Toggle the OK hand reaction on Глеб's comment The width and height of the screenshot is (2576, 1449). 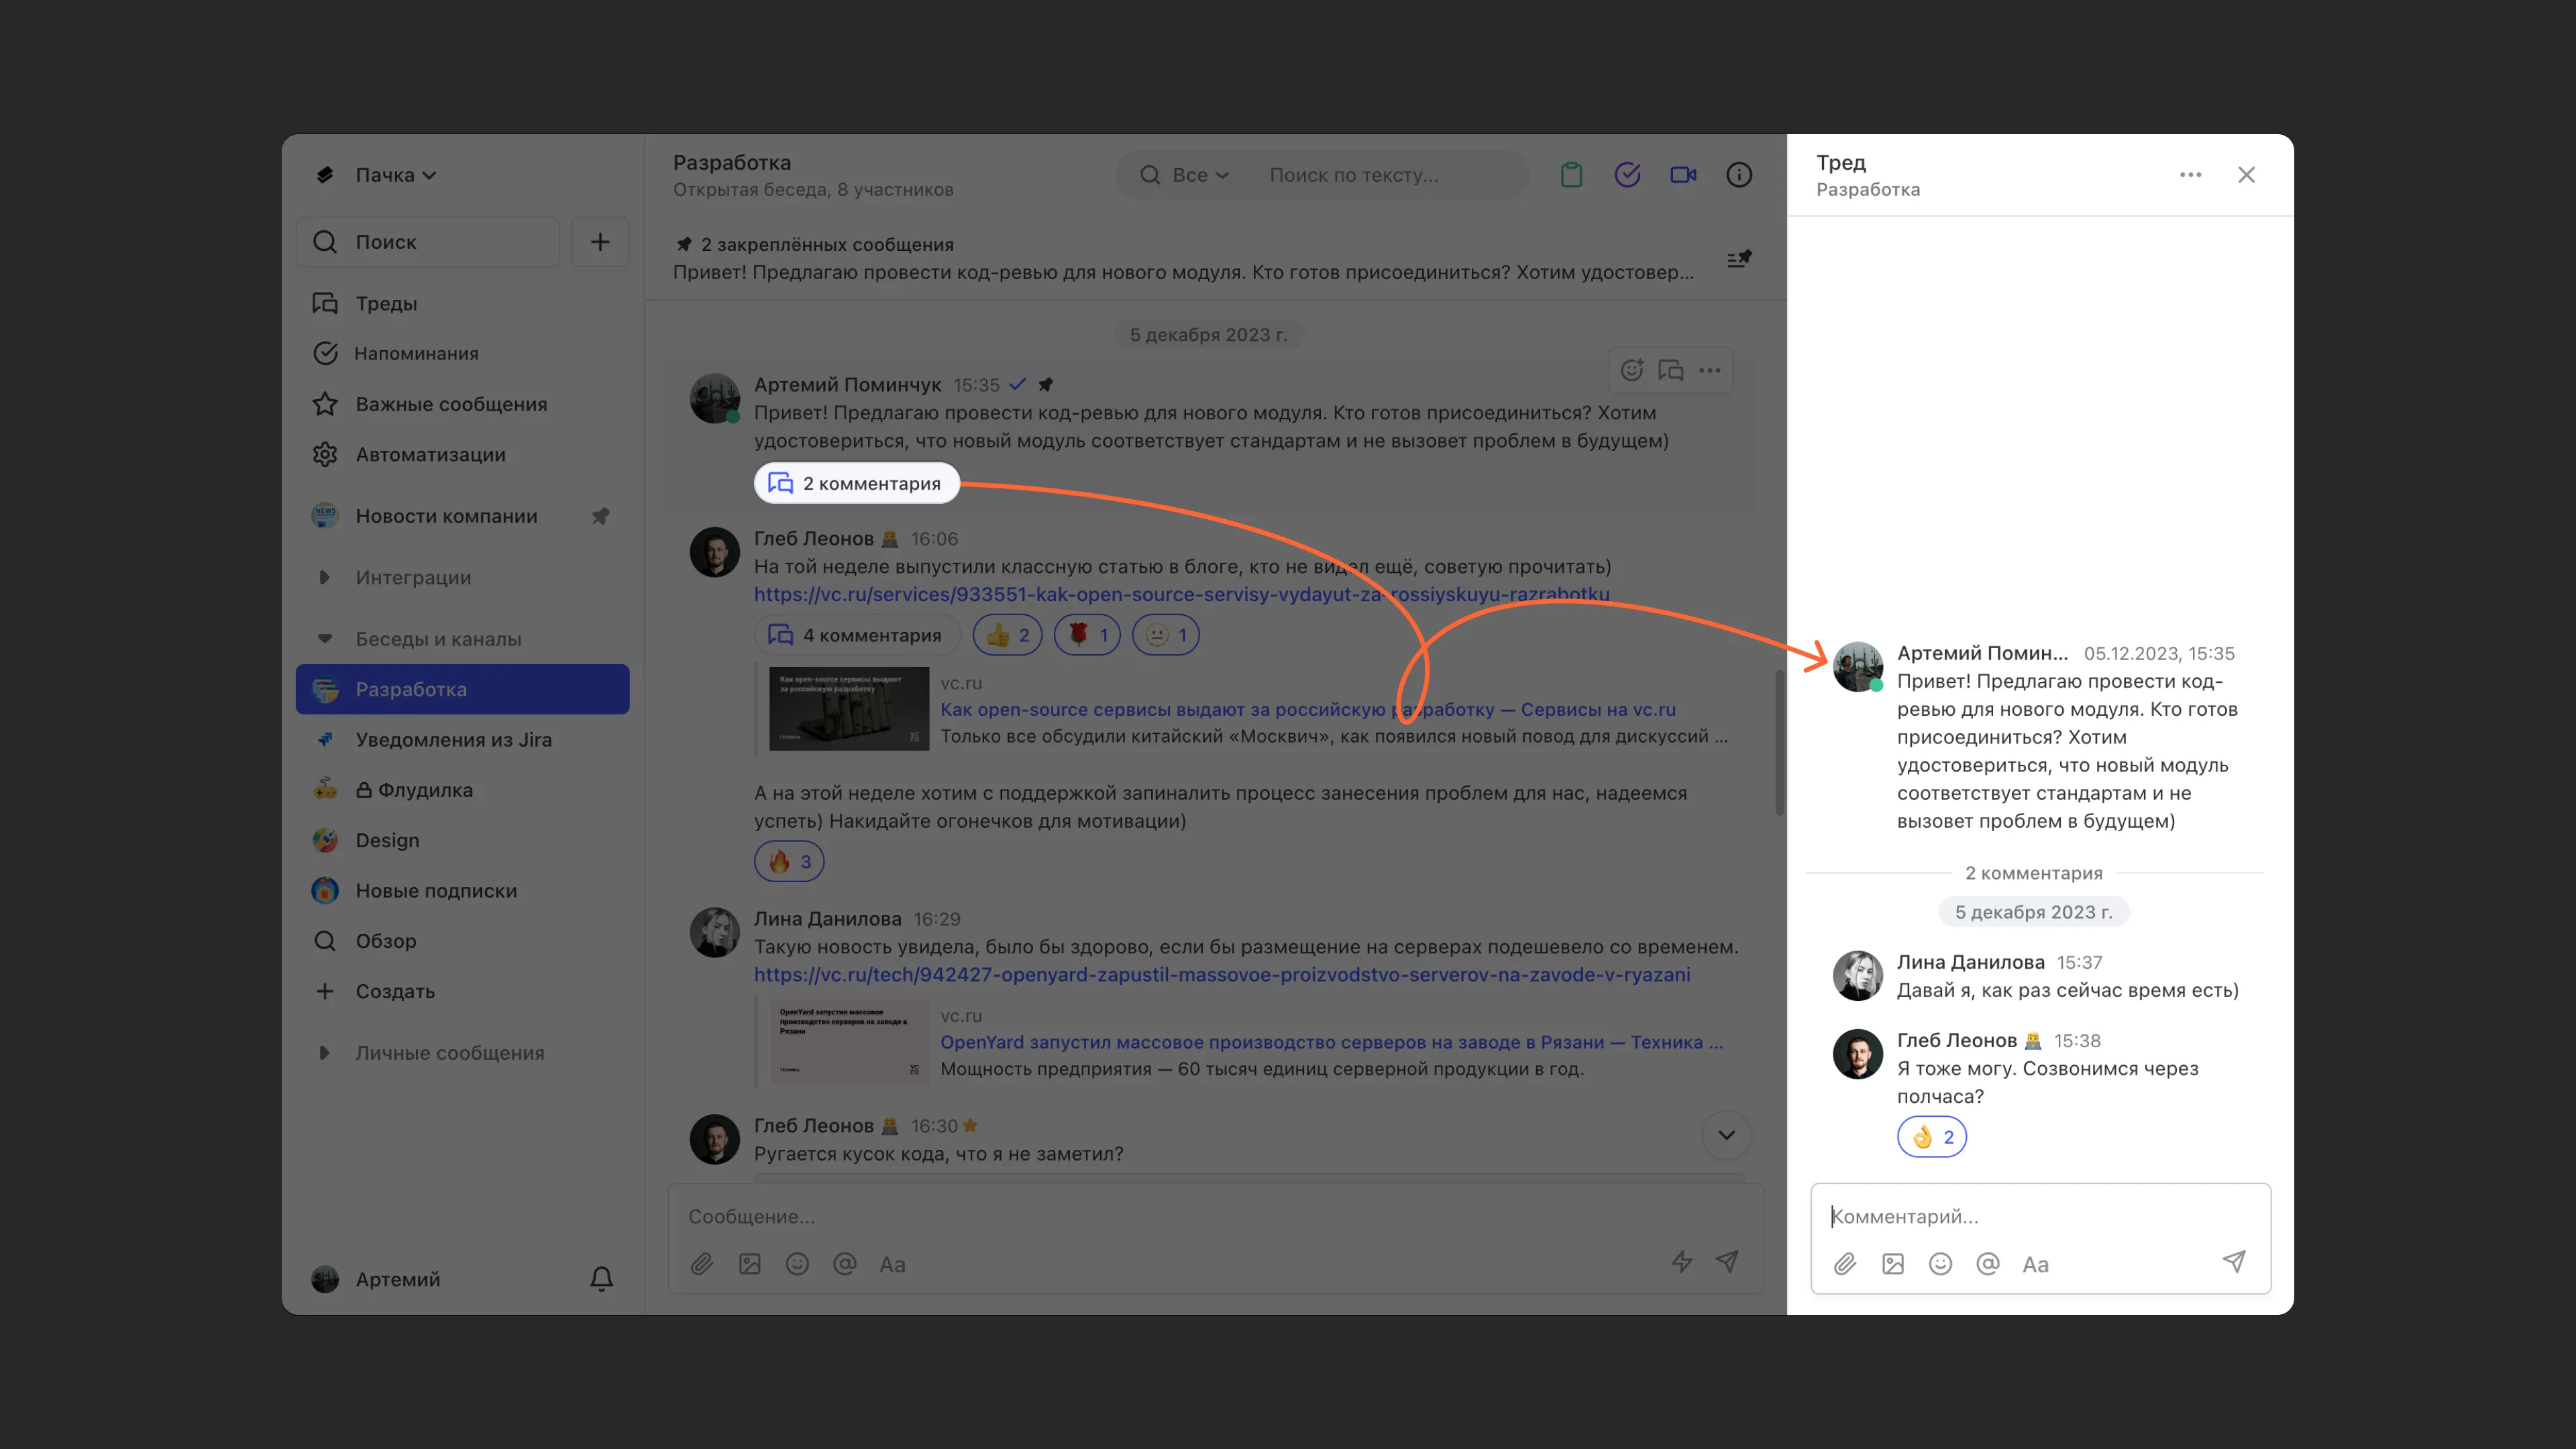(x=1931, y=1137)
